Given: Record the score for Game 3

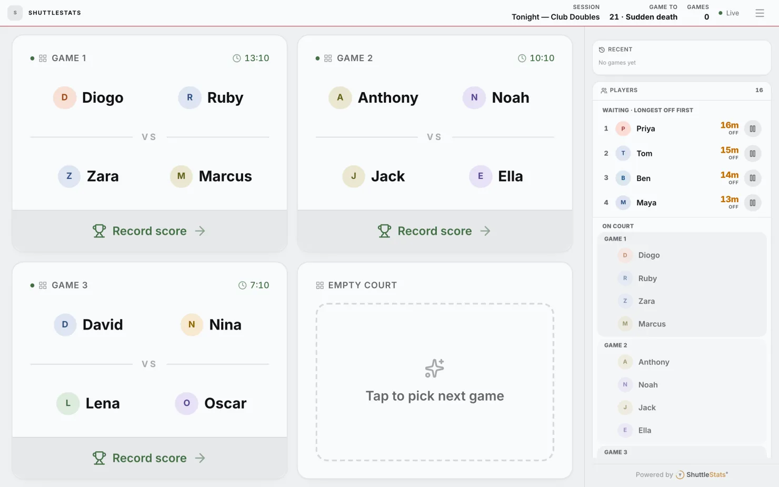Looking at the screenshot, I should [x=149, y=458].
